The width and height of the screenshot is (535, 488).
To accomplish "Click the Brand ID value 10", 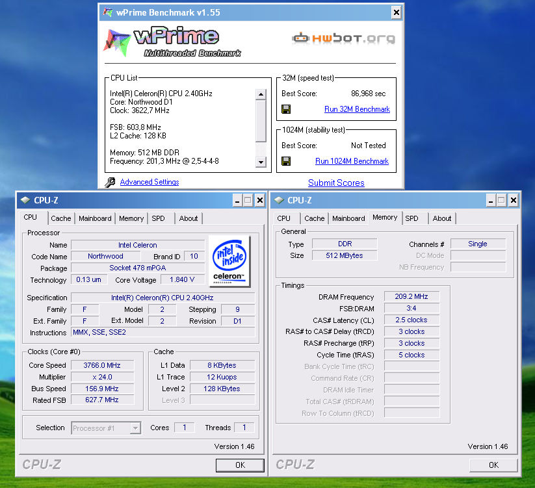I will [194, 256].
